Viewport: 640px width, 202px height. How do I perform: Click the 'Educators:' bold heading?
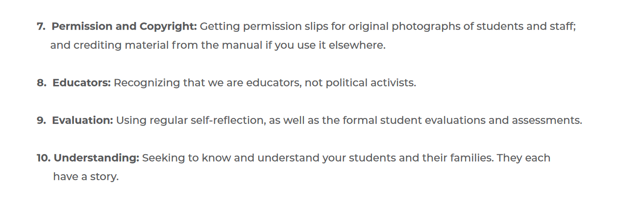click(82, 82)
